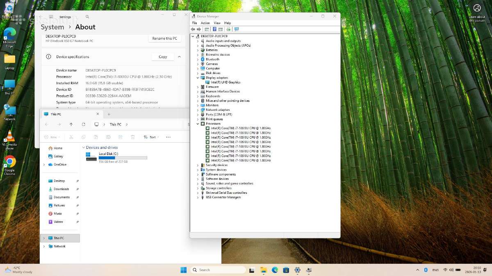This screenshot has height=276, width=492.
Task: Click the Copy button for device specifications
Action: click(x=163, y=57)
